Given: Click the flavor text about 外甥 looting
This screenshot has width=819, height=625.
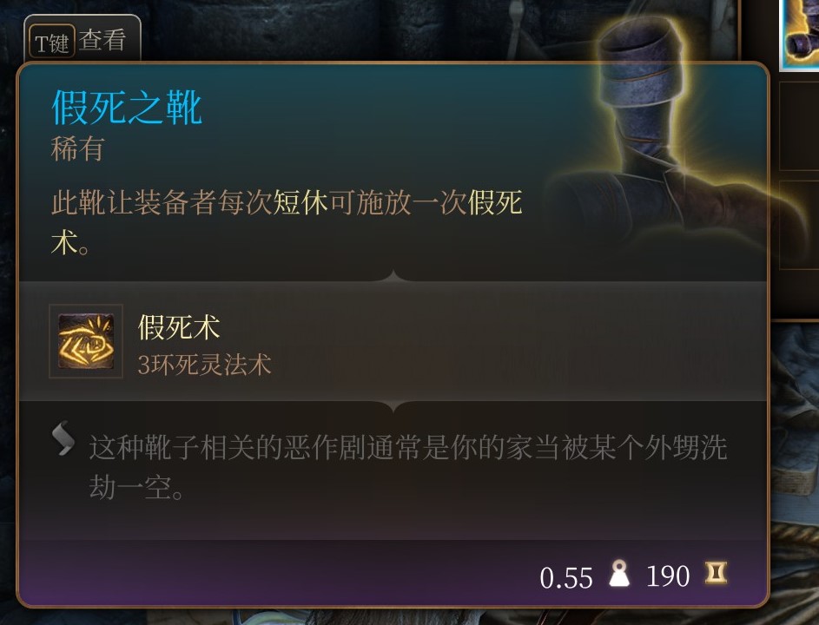Looking at the screenshot, I should [x=408, y=467].
